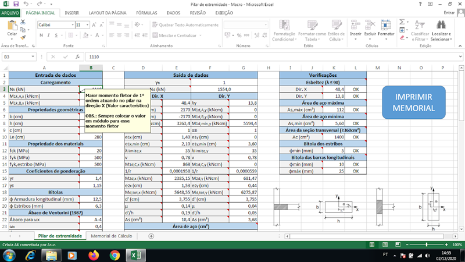
Task: Expand the formula bar
Action: [x=460, y=56]
